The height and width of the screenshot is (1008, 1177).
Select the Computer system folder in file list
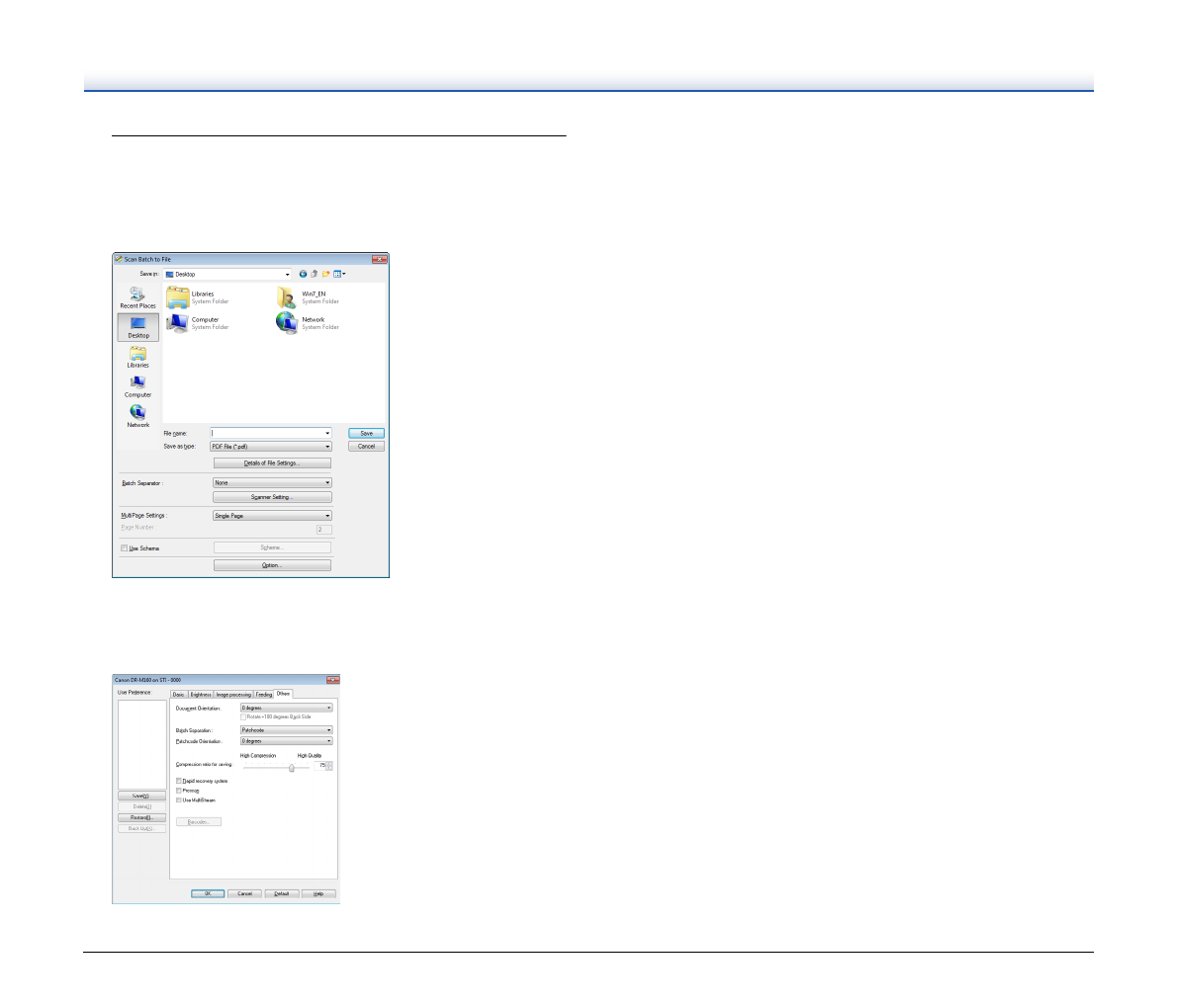(178, 323)
